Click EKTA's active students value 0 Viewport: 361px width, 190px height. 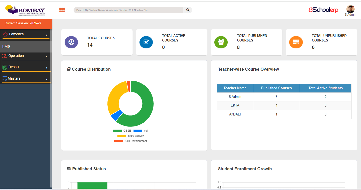pos(326,105)
